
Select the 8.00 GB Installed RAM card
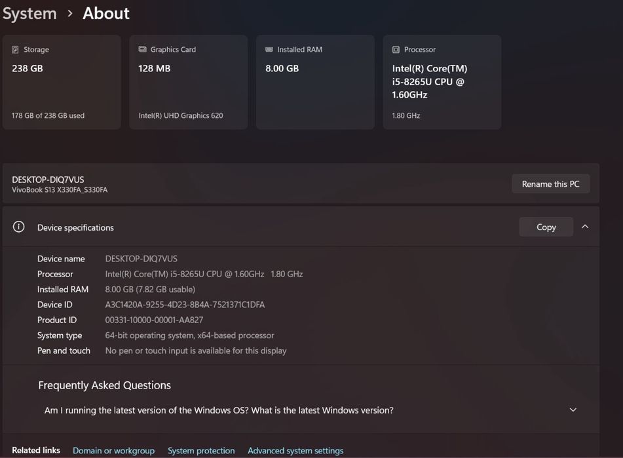tap(315, 83)
